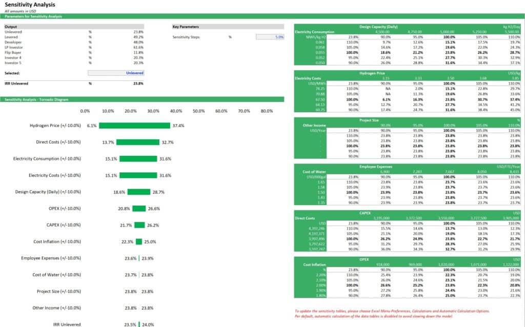525x327 pixels.
Task: Click the 18.6% label left of Design Capacity bar
Action: pyautogui.click(x=119, y=192)
